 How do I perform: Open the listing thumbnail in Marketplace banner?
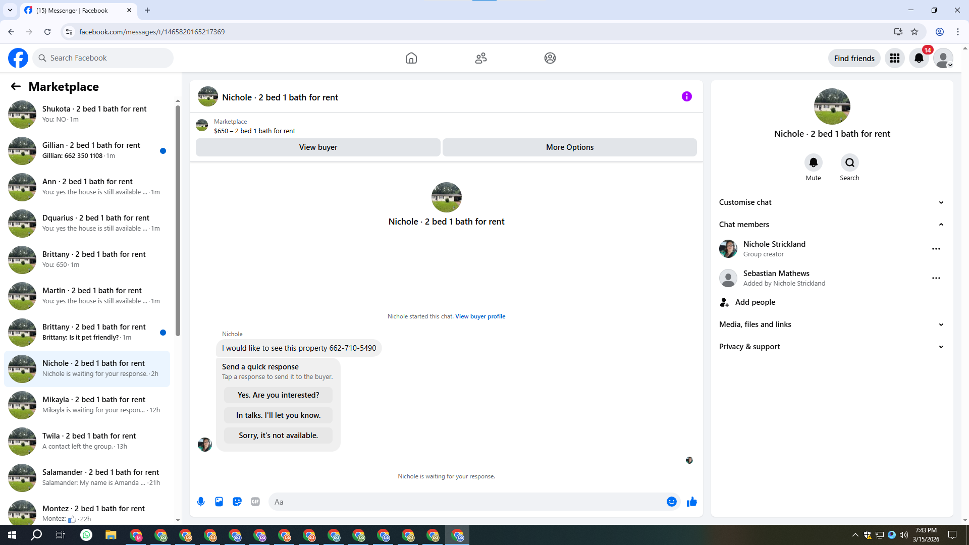tap(202, 126)
